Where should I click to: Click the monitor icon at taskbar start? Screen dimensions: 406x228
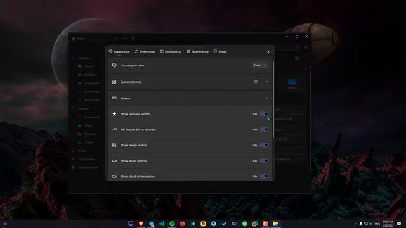pos(131,224)
